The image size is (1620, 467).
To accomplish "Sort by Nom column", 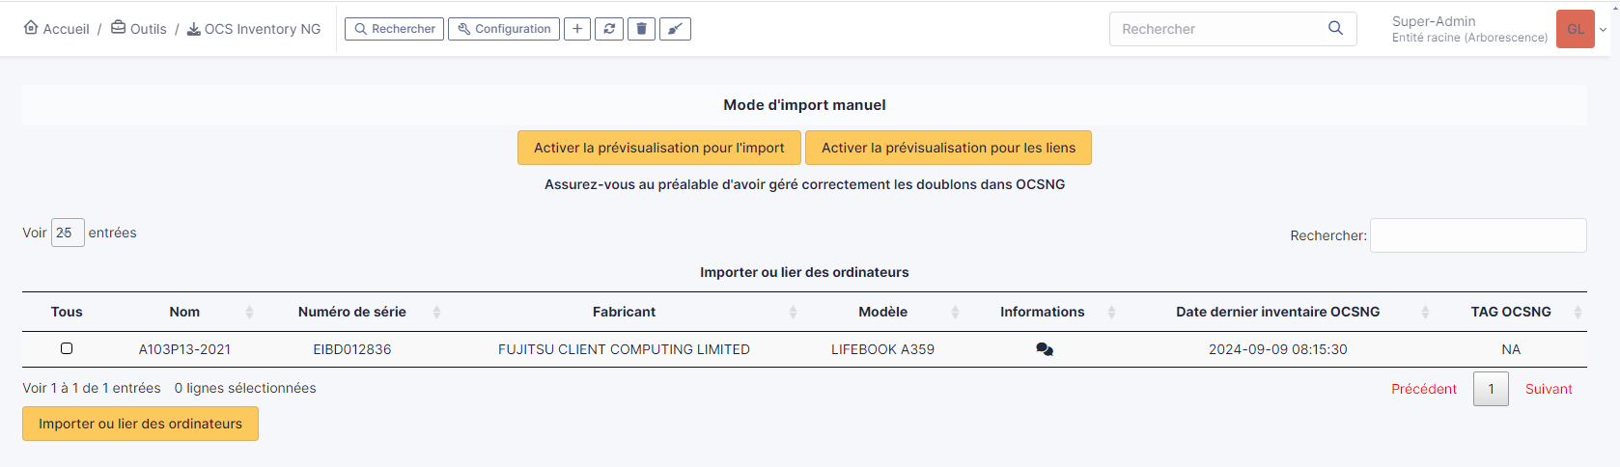I will (184, 312).
